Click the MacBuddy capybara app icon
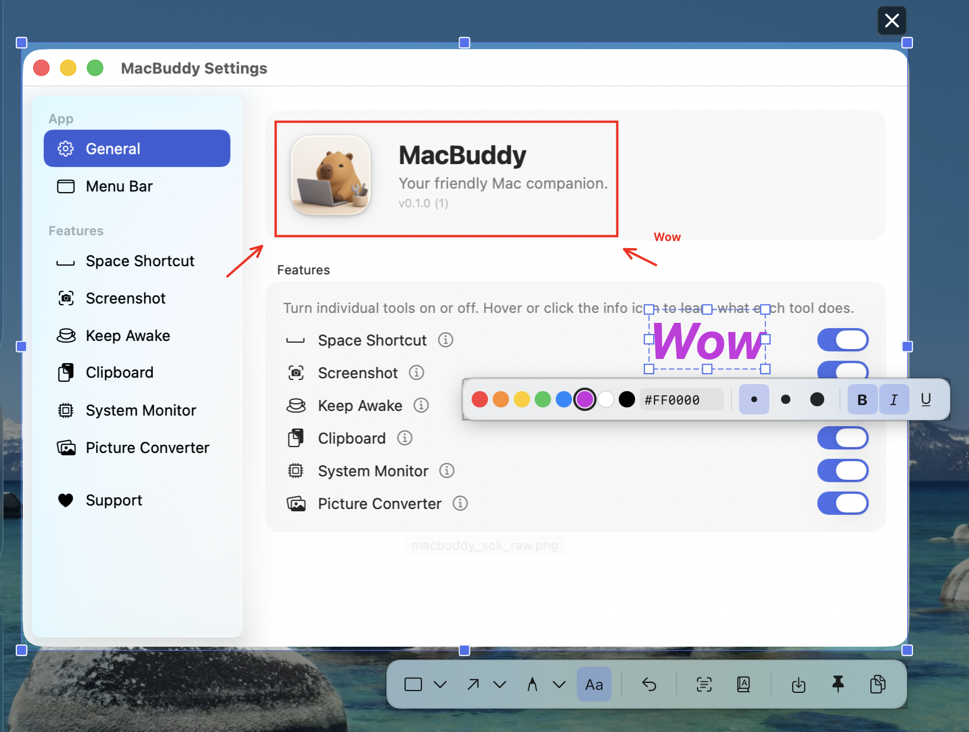 (331, 175)
